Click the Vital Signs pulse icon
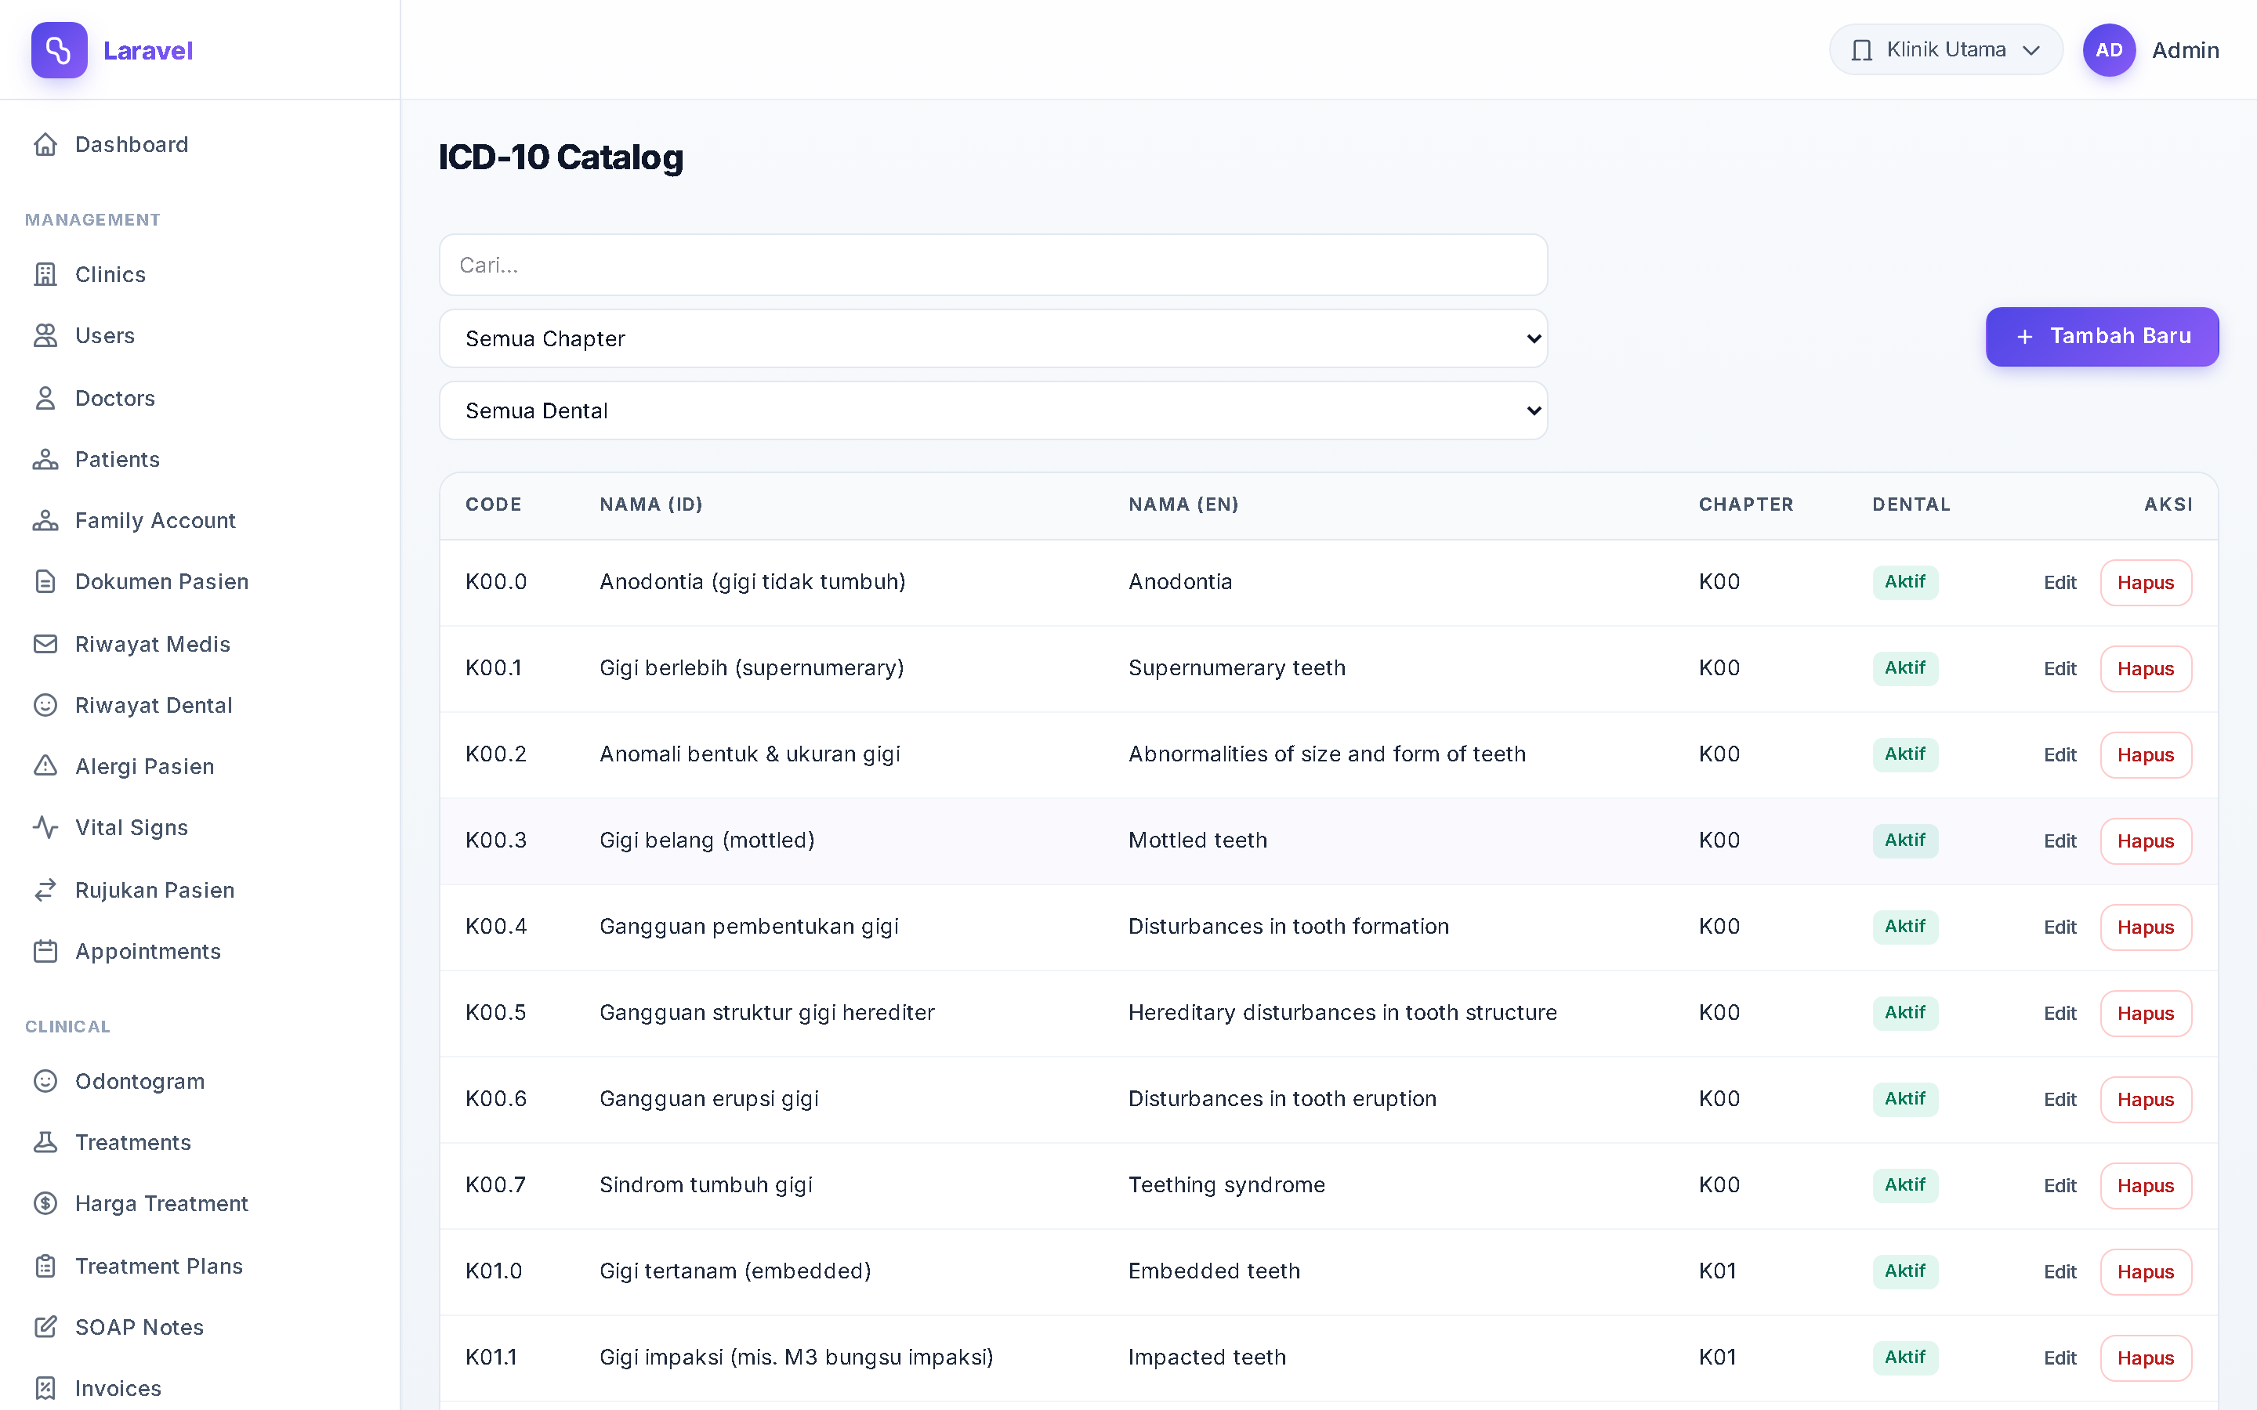 (45, 828)
